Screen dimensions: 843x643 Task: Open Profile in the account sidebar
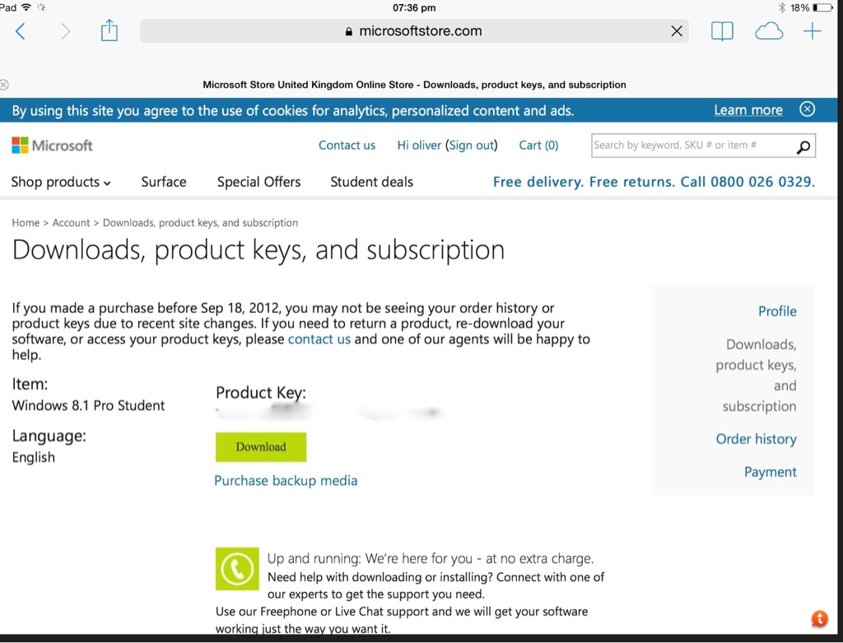tap(777, 311)
